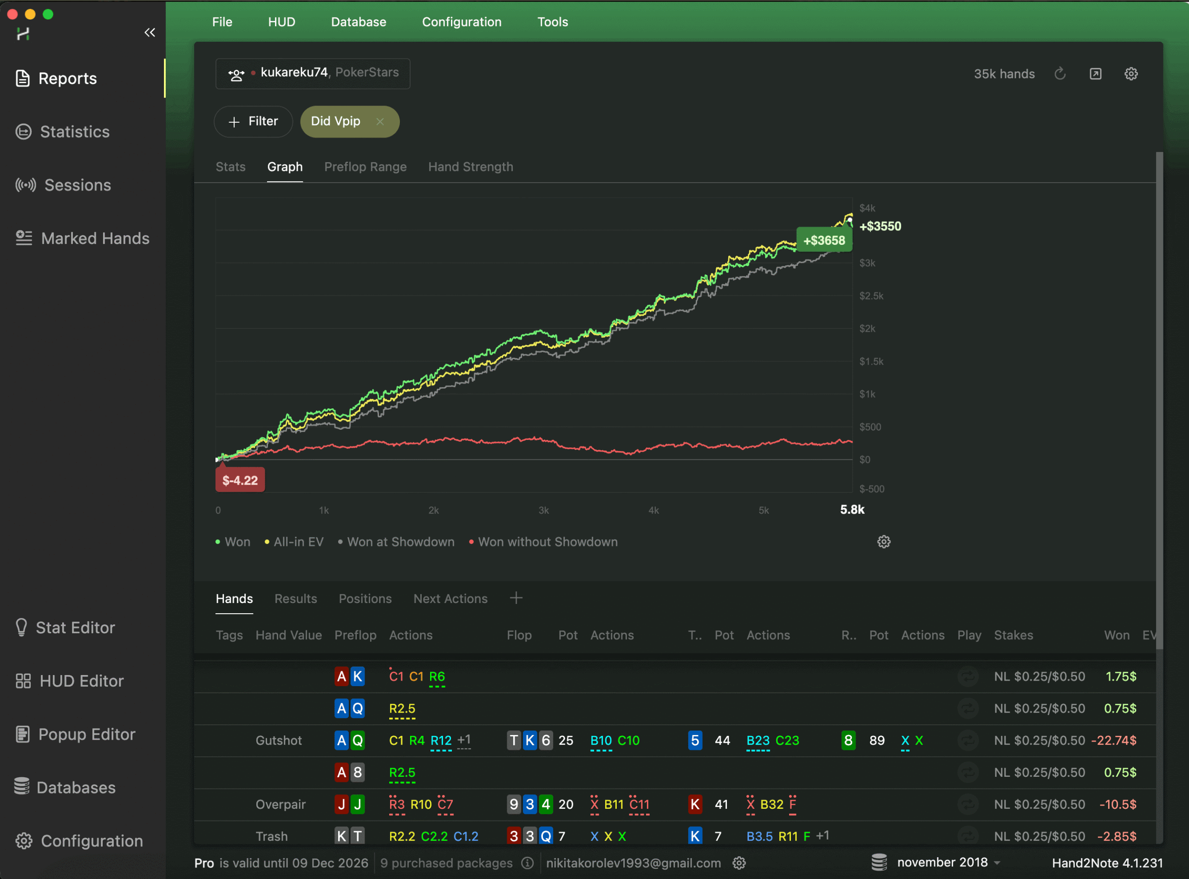Screen dimensions: 1189x879
Task: Click info icon beside purchased packages
Action: pyautogui.click(x=527, y=863)
